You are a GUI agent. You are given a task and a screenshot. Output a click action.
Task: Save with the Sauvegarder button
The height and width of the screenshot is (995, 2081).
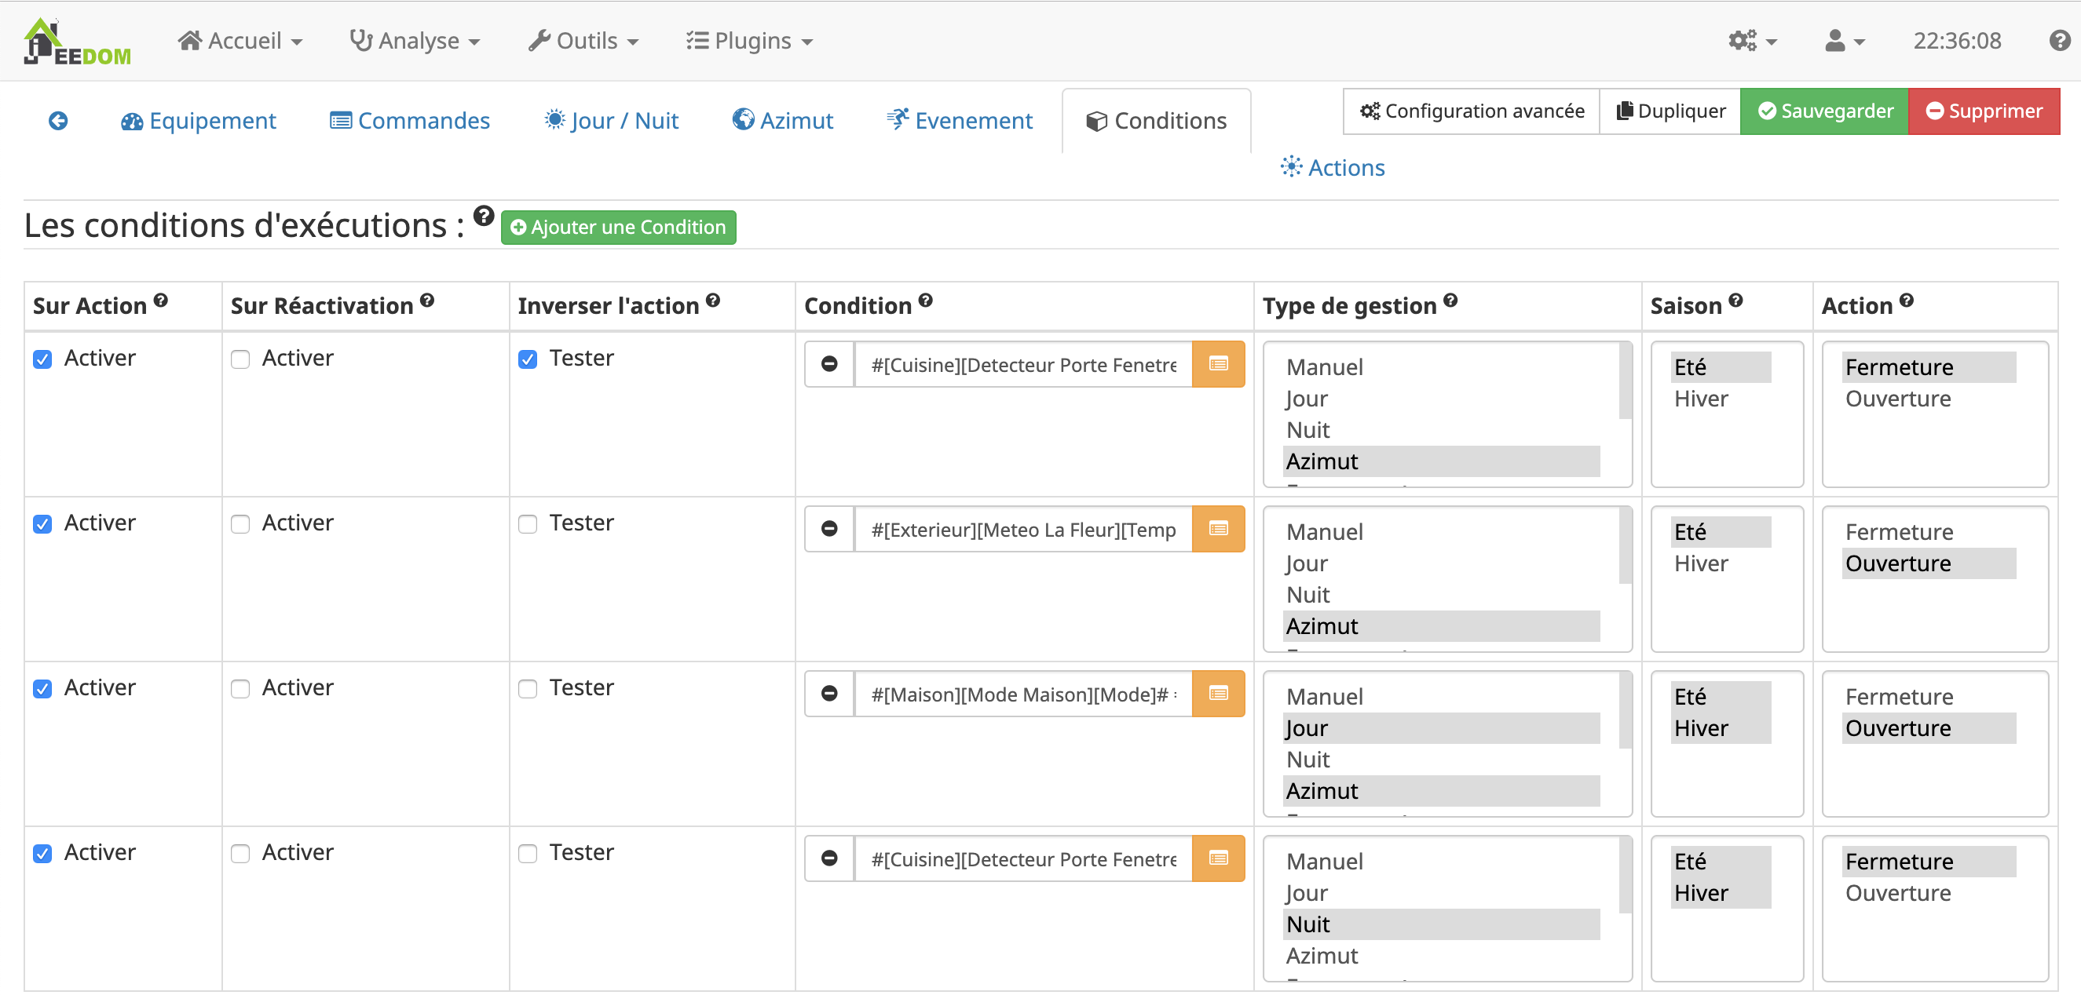[1824, 111]
